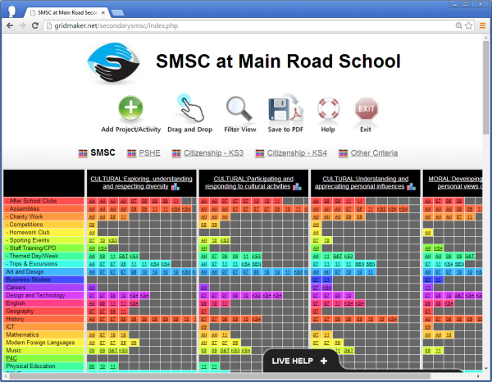492x382 pixels.
Task: Click chart icon in personal influences header
Action: (x=411, y=187)
